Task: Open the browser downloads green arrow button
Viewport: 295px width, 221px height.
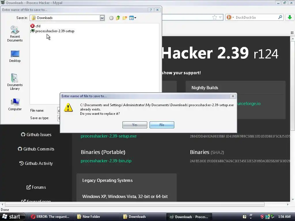Action: pos(290,17)
